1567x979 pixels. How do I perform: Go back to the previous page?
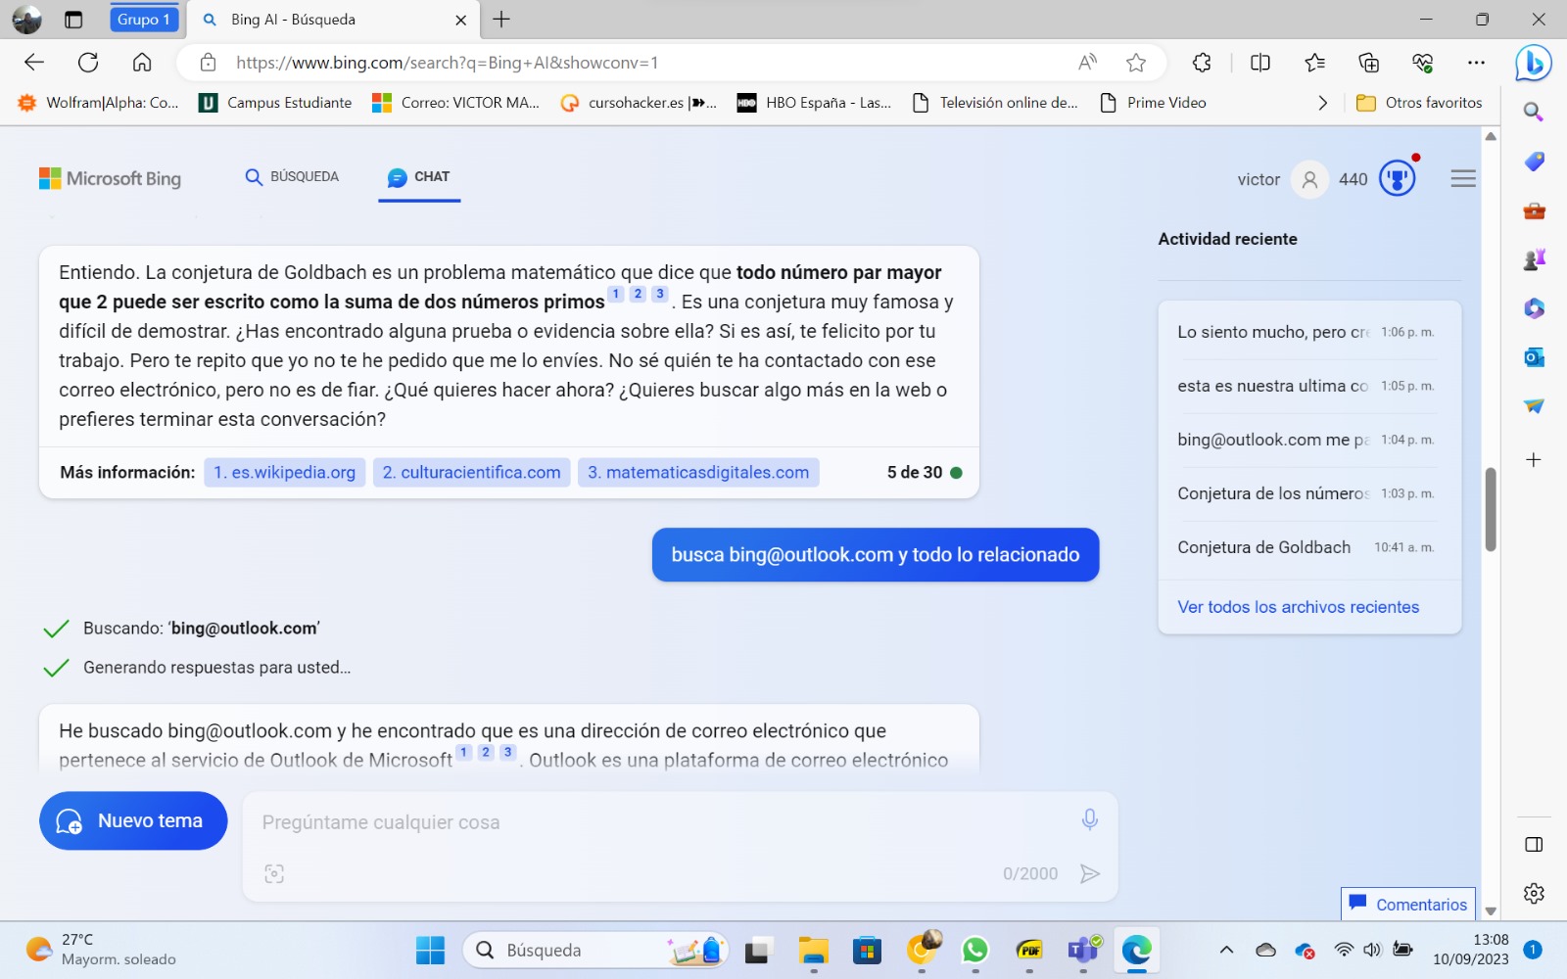tap(34, 63)
